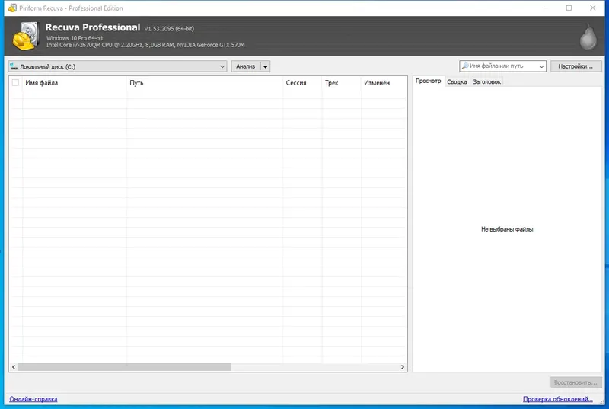Click the Piriform pear logo
609x409 pixels.
588,37
